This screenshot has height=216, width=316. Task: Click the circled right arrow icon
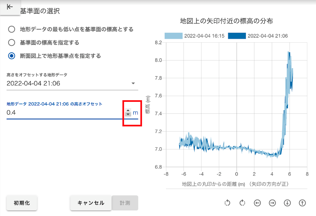click(272, 203)
